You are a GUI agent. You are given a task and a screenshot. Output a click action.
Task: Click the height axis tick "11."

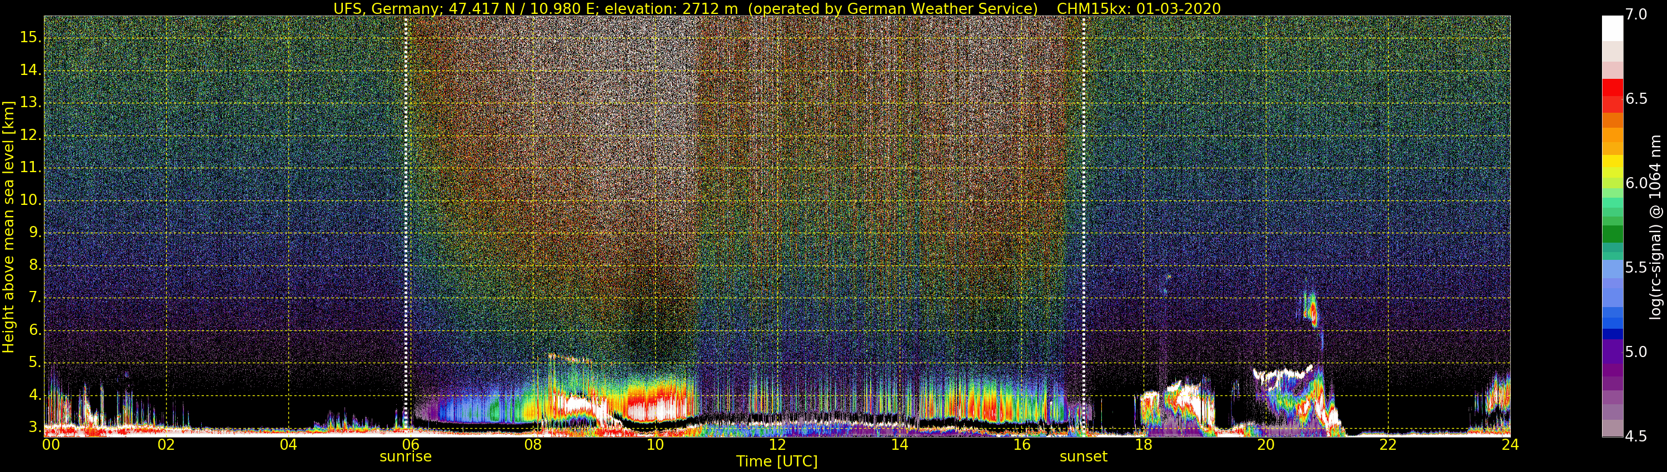tap(31, 168)
